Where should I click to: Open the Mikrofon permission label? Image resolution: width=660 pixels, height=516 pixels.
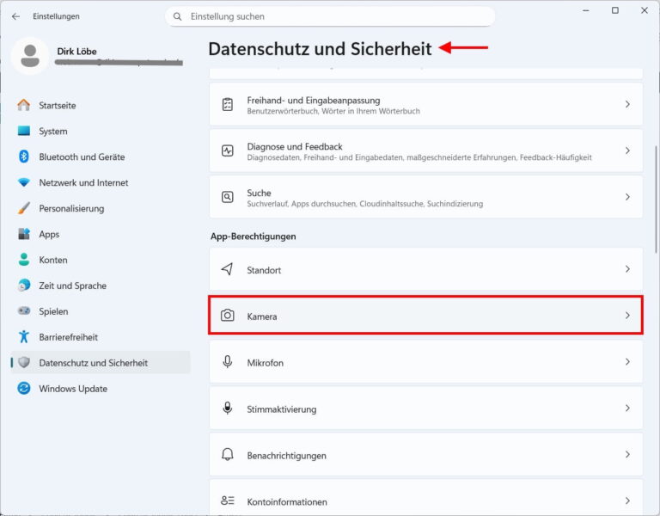pyautogui.click(x=266, y=363)
